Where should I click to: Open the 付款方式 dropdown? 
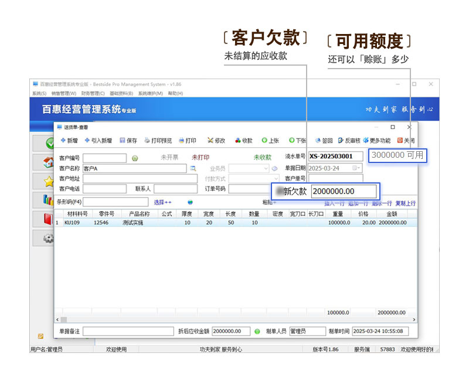[x=276, y=179]
